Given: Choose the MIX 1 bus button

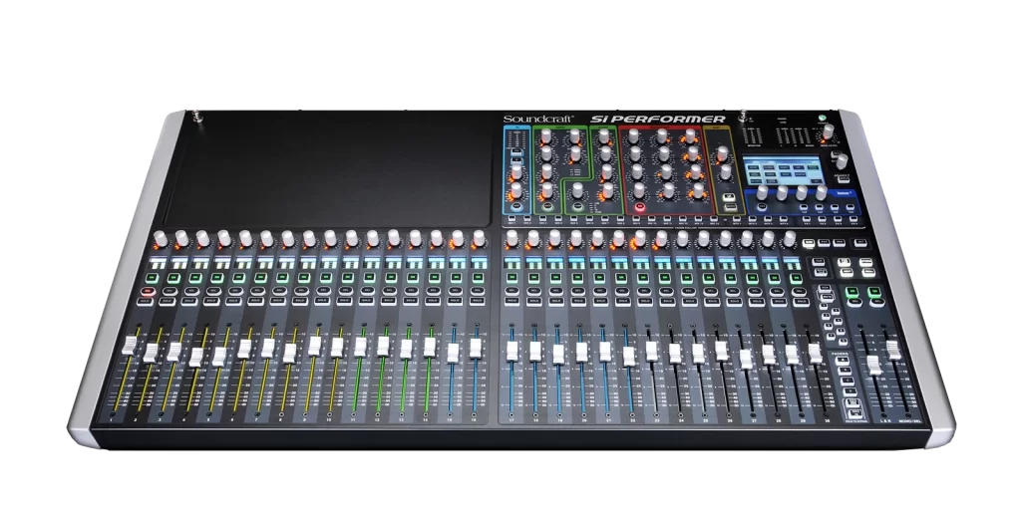Looking at the screenshot, I should 511,219.
